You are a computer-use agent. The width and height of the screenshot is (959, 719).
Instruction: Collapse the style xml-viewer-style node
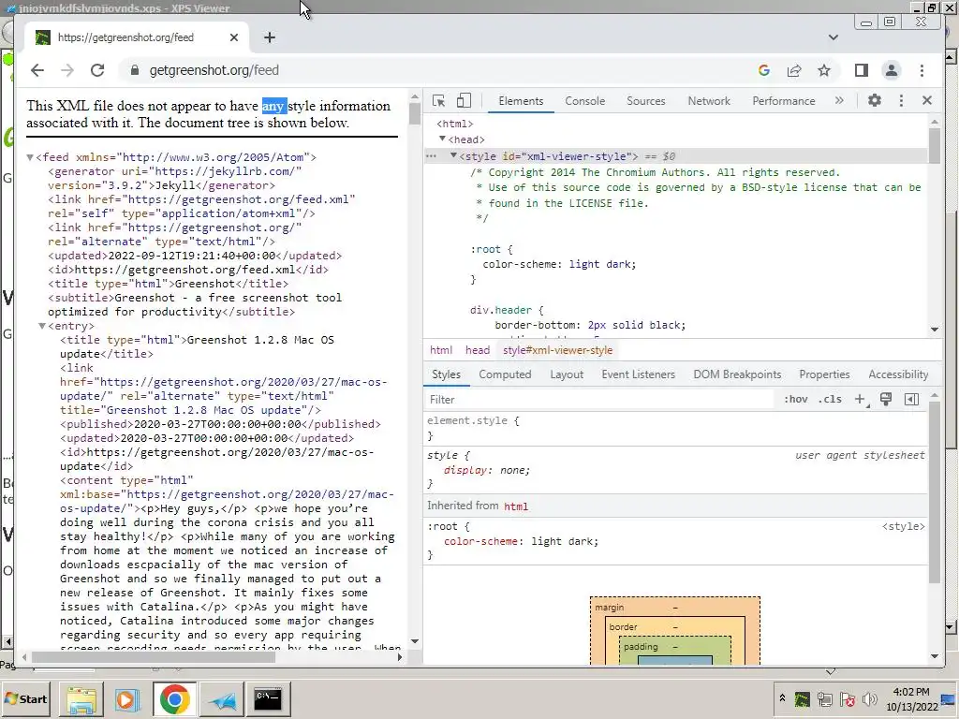click(453, 156)
